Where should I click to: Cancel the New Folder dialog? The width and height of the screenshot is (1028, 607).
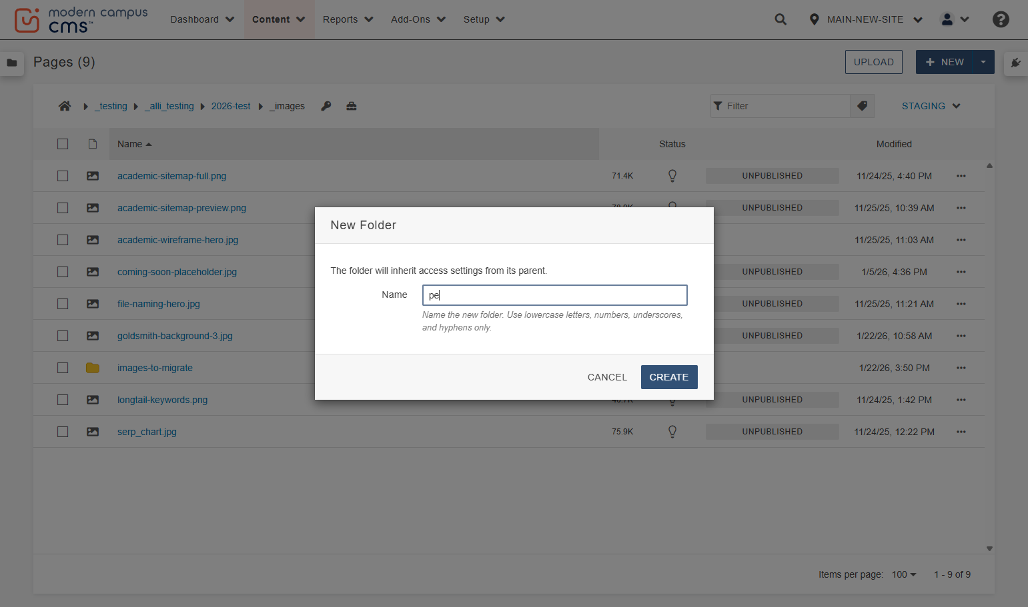(607, 377)
